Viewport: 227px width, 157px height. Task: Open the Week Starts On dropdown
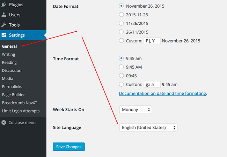pyautogui.click(x=136, y=110)
